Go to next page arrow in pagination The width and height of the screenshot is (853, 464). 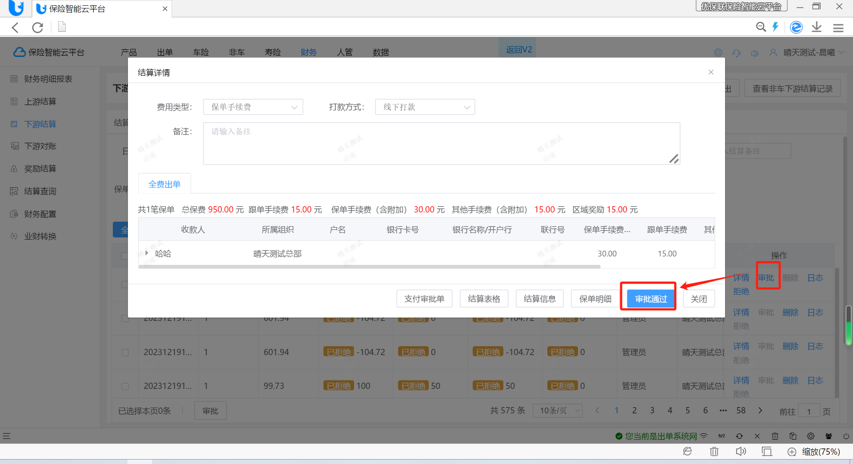tap(760, 411)
